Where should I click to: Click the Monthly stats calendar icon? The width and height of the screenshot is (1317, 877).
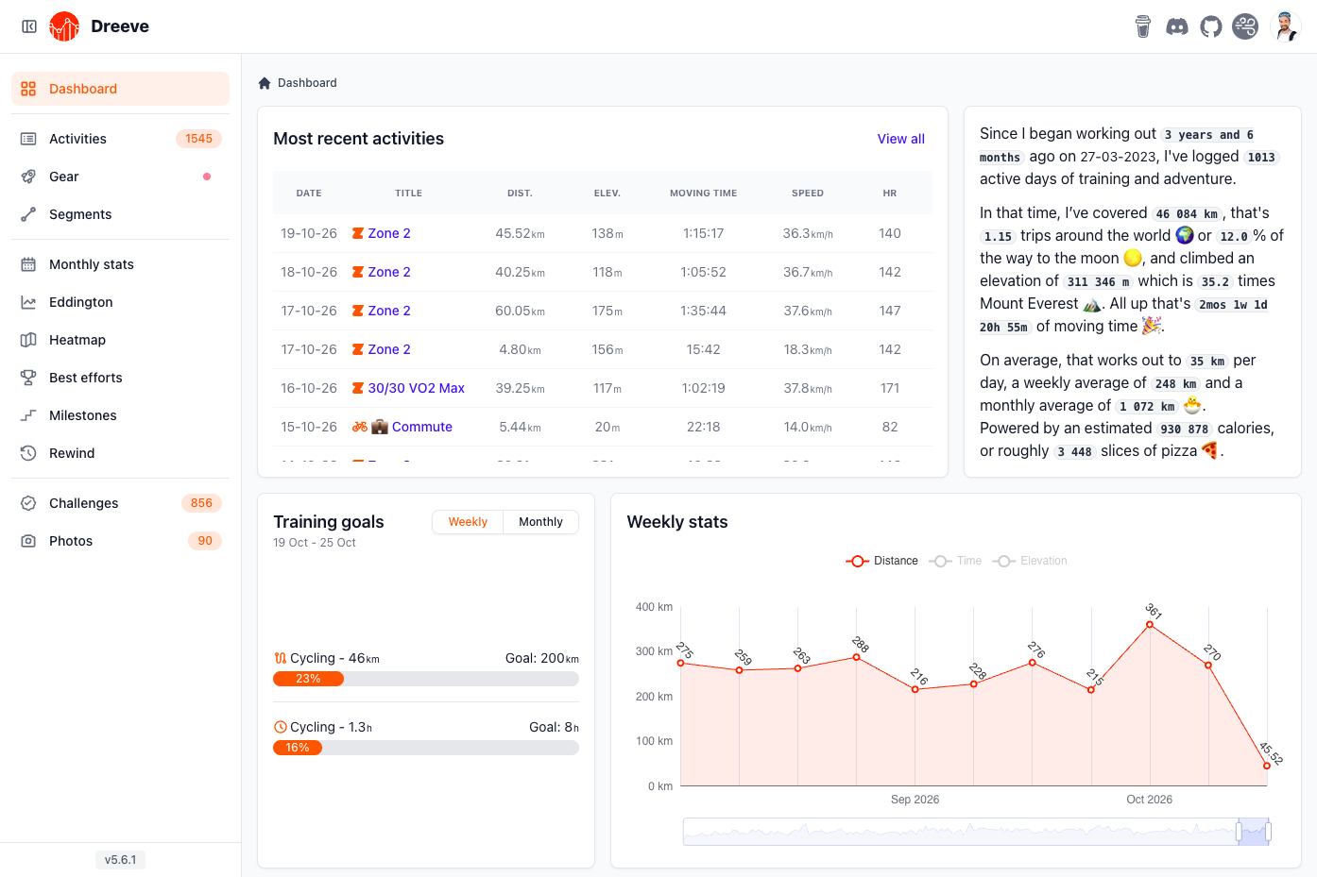click(28, 264)
